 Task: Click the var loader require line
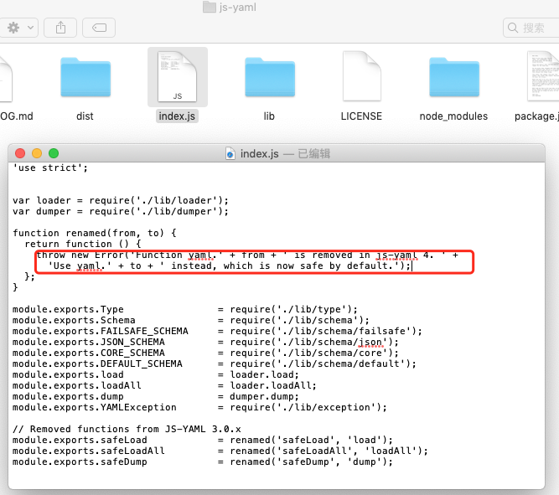121,200
